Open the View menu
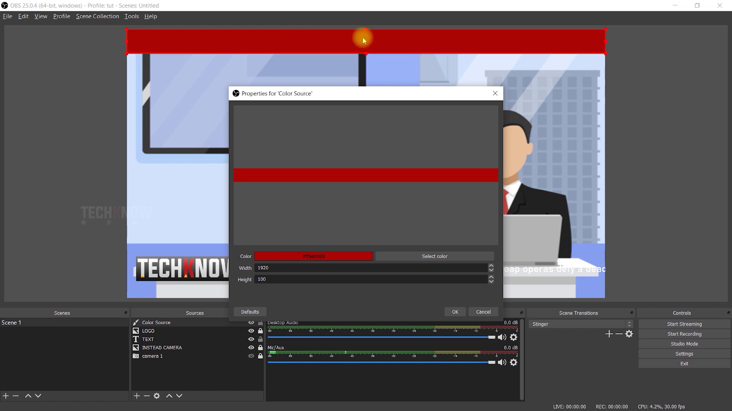Viewport: 732px width, 411px height. click(x=41, y=16)
